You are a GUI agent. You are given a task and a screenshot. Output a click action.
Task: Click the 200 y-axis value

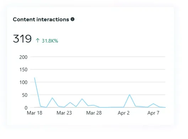click(23, 57)
